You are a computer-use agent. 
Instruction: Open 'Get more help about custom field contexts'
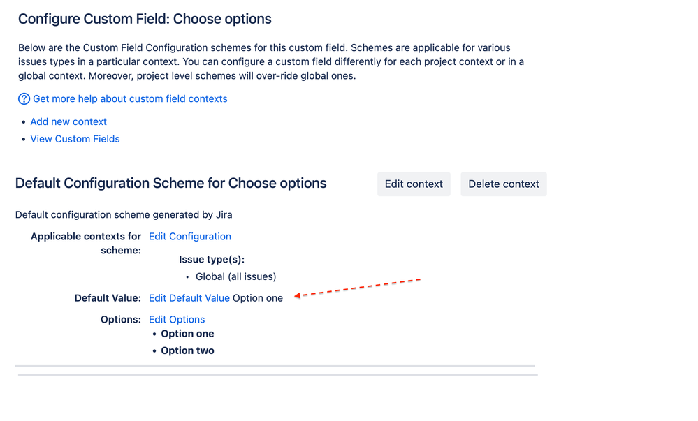click(130, 99)
